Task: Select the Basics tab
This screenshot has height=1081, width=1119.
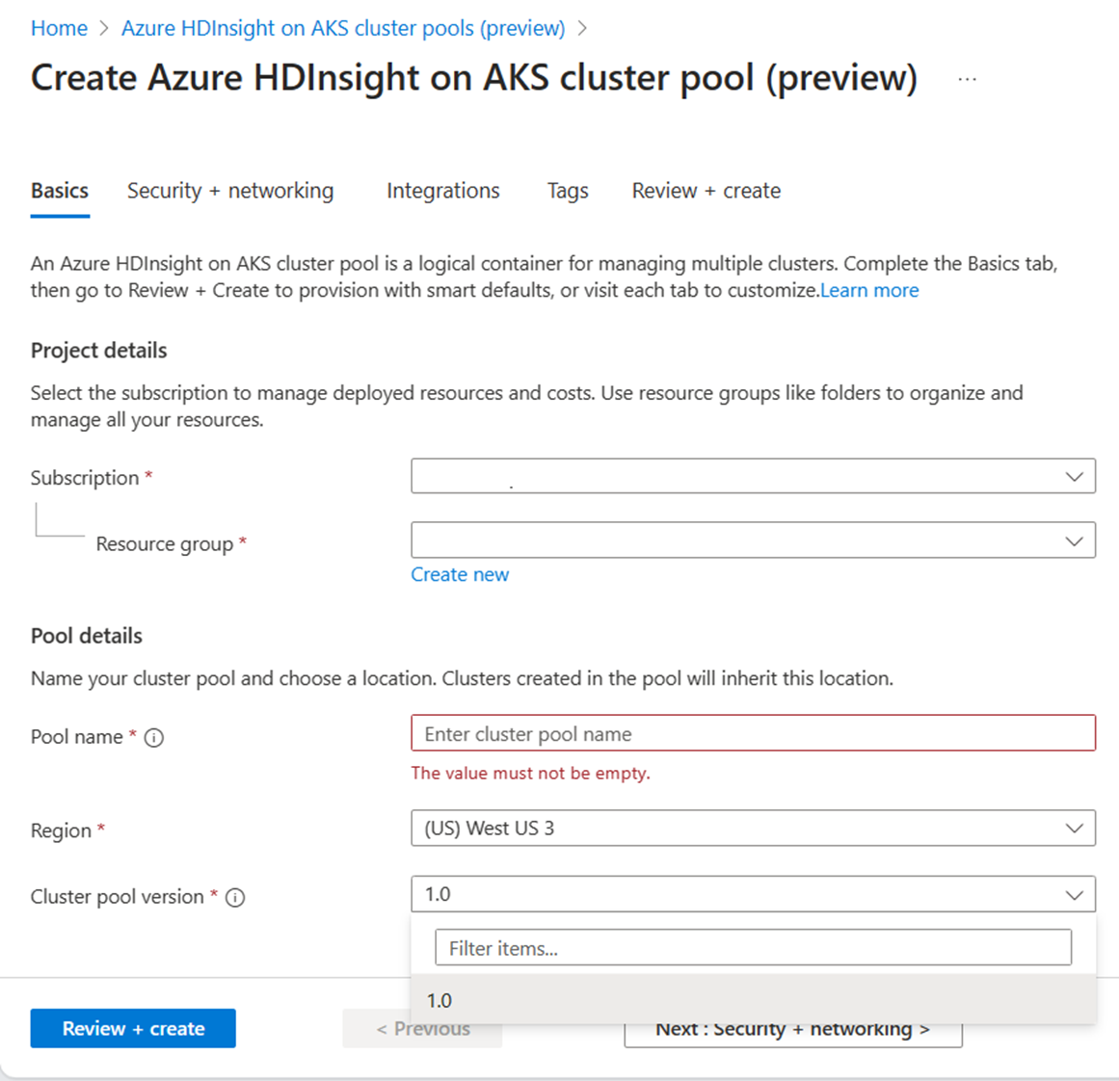Action: point(60,191)
